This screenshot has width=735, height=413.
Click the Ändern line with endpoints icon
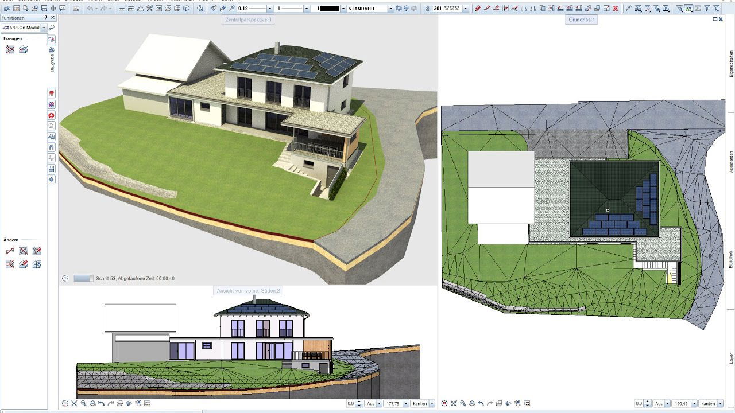pyautogui.click(x=10, y=251)
